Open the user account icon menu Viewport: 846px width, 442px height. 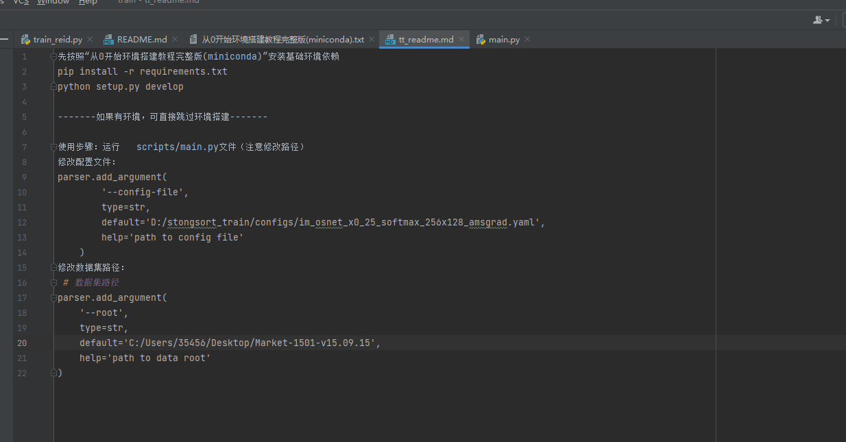coord(821,21)
